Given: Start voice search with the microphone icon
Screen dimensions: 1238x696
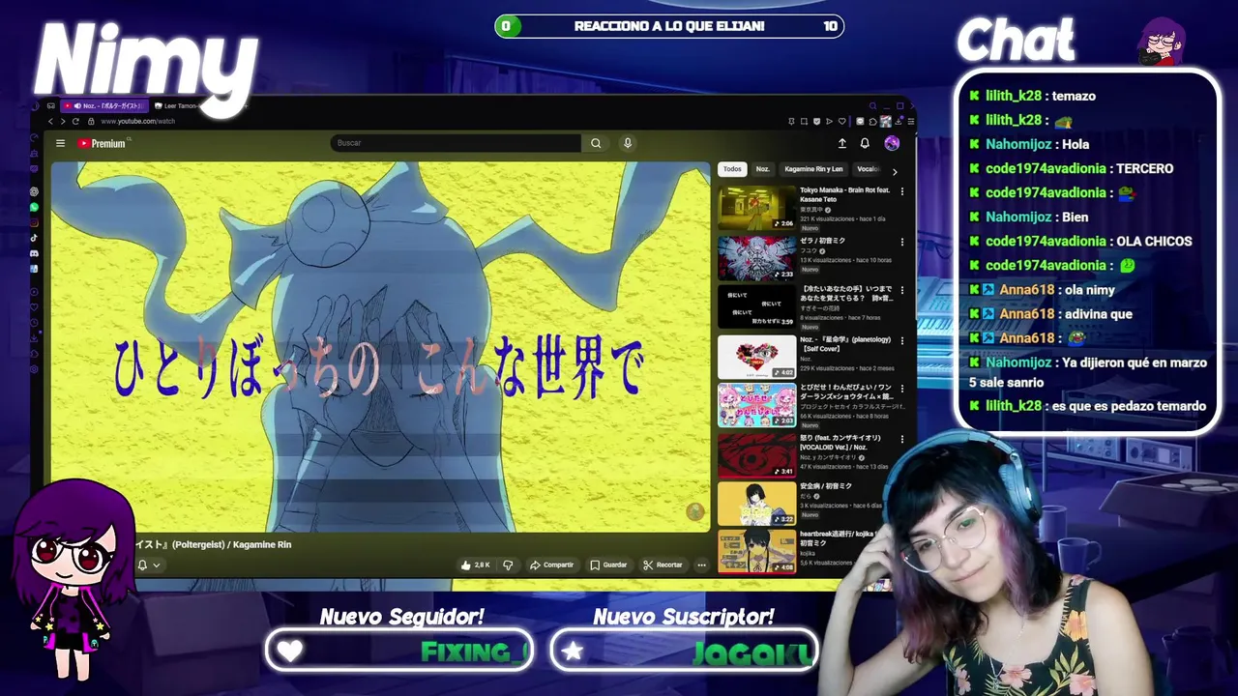Looking at the screenshot, I should tap(628, 143).
